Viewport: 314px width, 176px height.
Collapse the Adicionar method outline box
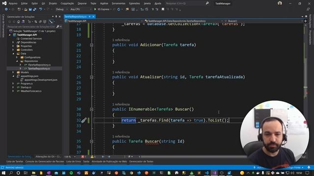pos(92,45)
